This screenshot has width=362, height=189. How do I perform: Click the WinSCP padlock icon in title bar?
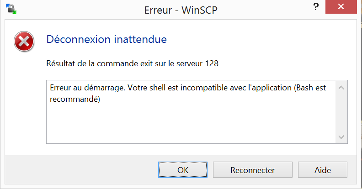click(x=11, y=9)
